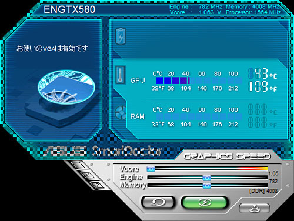Select the thermometer temperature icon
This screenshot has width=294, height=221.
click(x=120, y=75)
